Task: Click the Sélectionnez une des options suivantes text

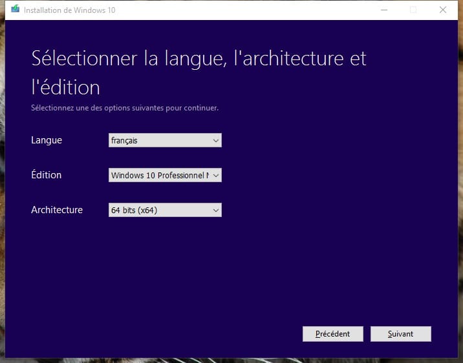Action: click(125, 108)
